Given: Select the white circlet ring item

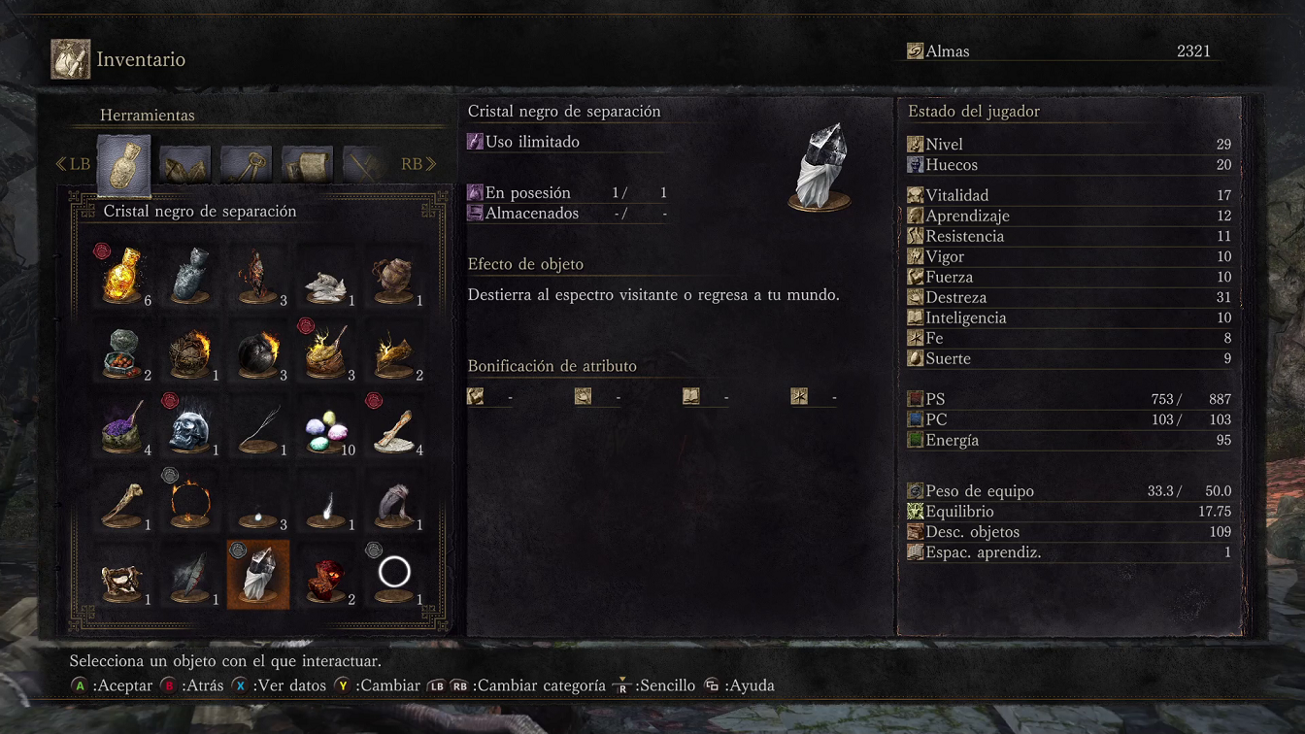Looking at the screenshot, I should [x=394, y=575].
